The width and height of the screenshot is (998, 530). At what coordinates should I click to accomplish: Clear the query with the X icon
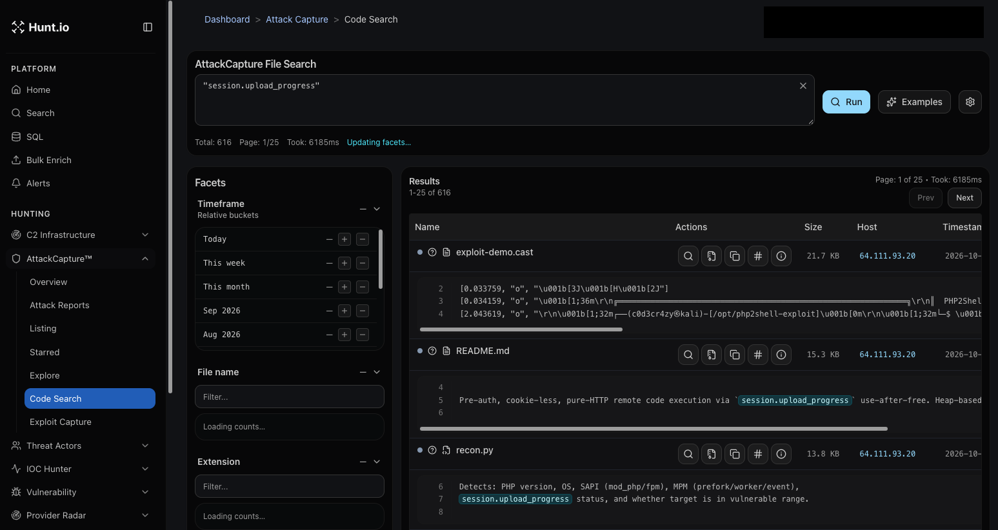[803, 86]
